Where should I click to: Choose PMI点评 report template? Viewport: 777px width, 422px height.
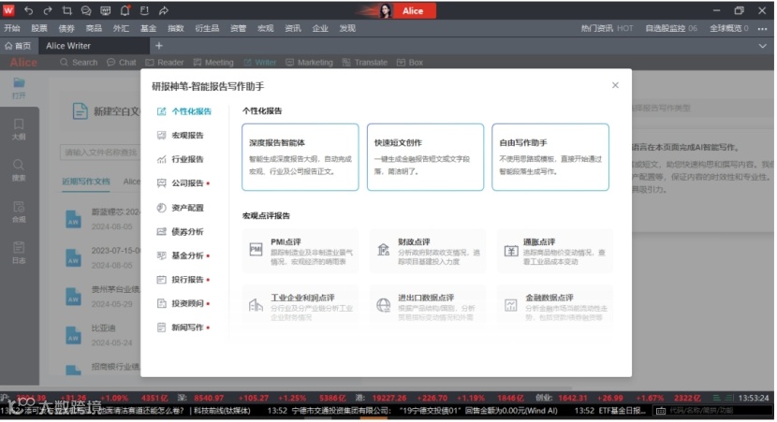[300, 251]
